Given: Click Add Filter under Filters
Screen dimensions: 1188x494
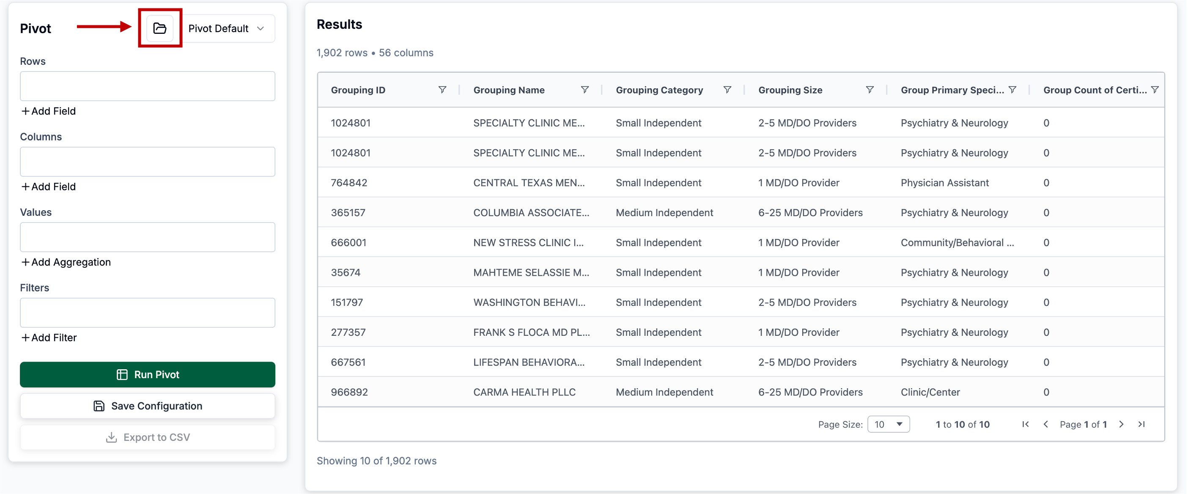Looking at the screenshot, I should point(49,337).
